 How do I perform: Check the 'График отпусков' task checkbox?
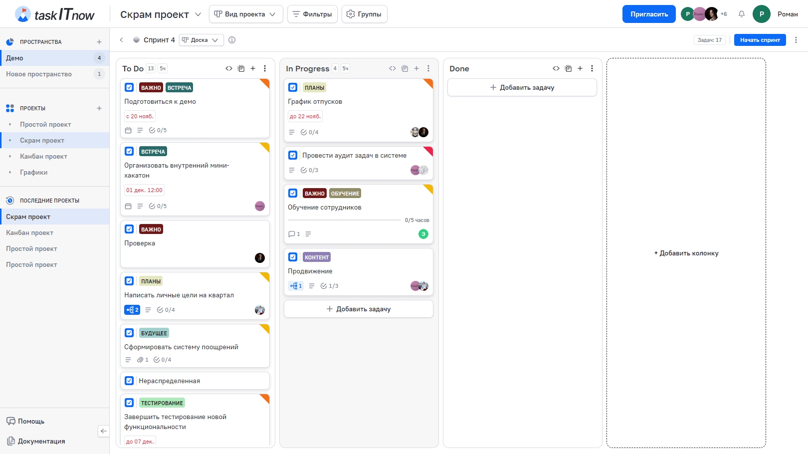[293, 87]
